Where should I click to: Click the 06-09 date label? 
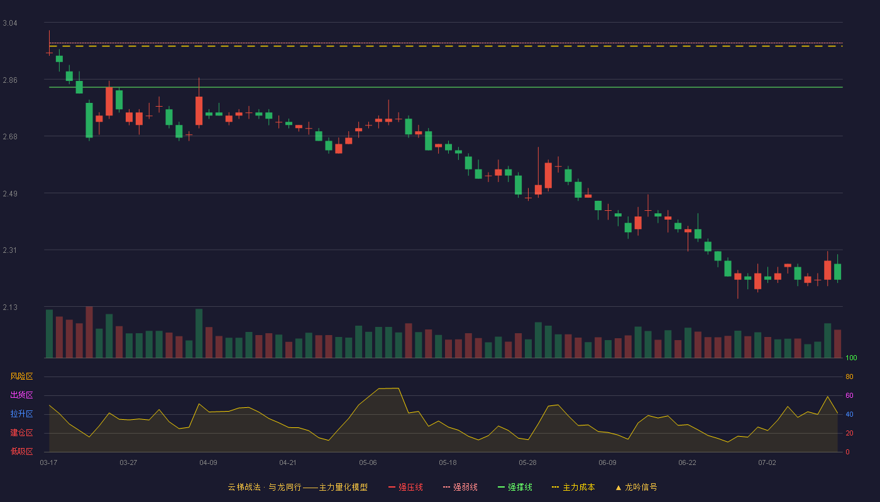[x=607, y=462]
